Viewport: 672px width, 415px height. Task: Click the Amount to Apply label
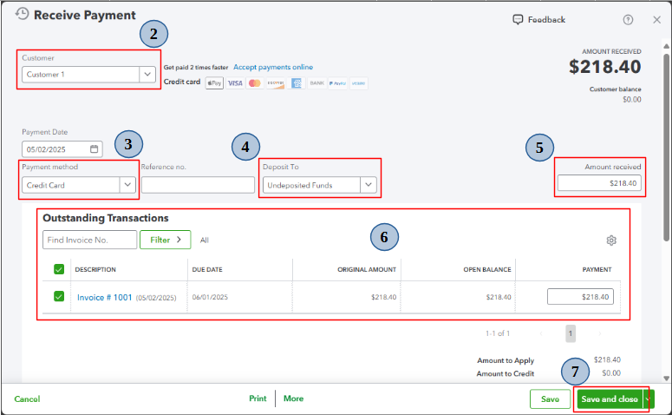click(506, 360)
